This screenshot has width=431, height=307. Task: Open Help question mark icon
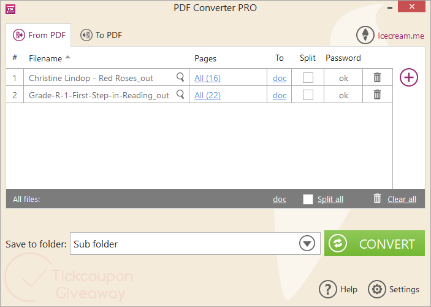[x=328, y=289]
